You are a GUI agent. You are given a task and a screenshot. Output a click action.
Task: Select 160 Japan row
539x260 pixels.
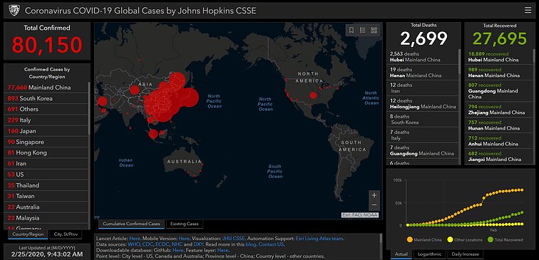(46, 131)
